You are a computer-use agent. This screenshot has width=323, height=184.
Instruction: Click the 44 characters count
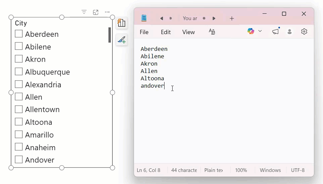point(184,170)
